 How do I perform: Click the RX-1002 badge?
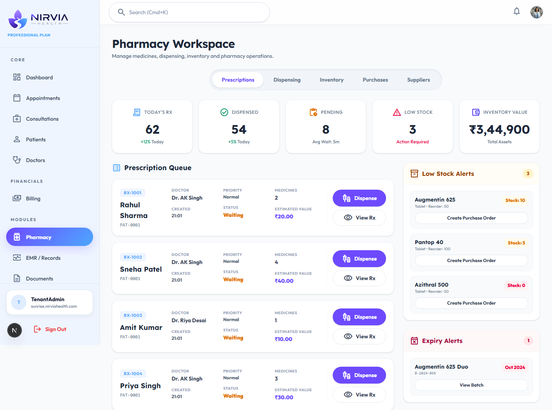point(133,257)
